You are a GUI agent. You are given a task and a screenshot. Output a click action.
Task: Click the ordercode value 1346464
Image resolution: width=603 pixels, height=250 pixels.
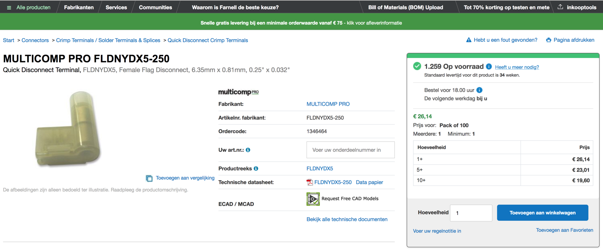click(x=317, y=131)
